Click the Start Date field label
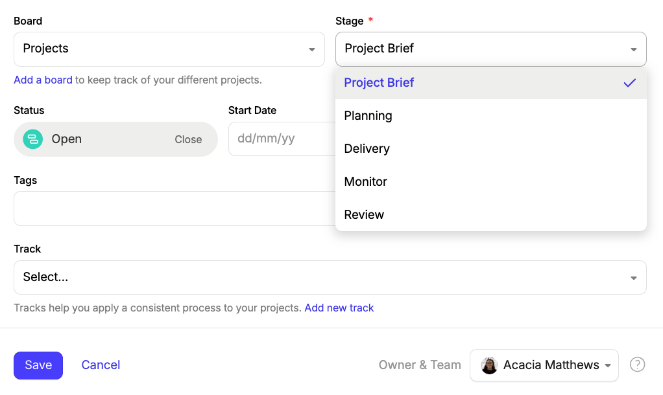663x395 pixels. tap(252, 111)
